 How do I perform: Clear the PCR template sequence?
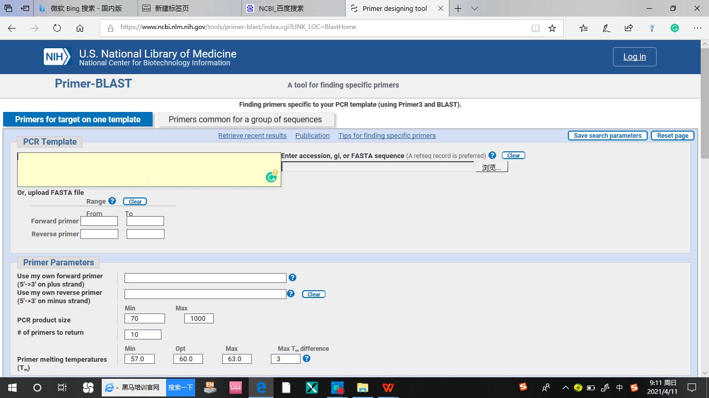[x=513, y=155]
